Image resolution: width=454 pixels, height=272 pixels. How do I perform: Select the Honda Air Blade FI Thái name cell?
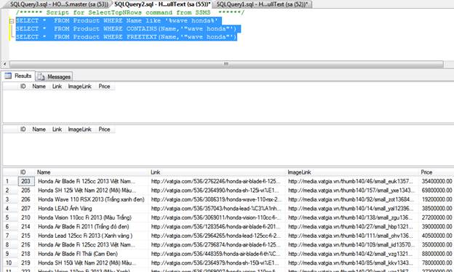coord(92,254)
